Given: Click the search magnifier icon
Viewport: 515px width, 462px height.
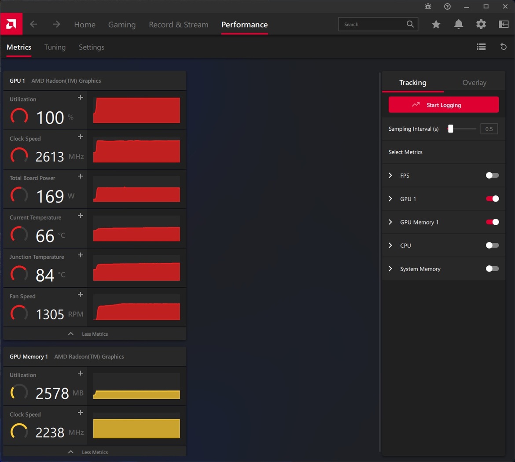Looking at the screenshot, I should coord(410,24).
